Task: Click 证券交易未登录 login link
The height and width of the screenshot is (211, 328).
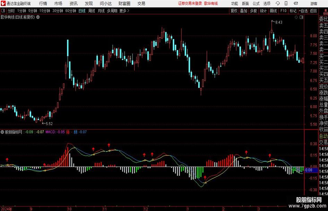Action: (x=190, y=3)
